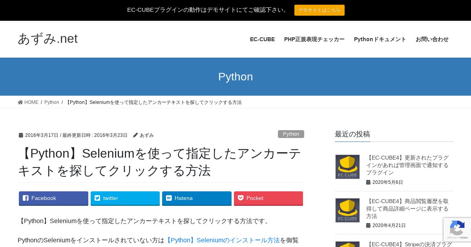Share the article on twitter
The image size is (471, 247).
click(x=125, y=198)
